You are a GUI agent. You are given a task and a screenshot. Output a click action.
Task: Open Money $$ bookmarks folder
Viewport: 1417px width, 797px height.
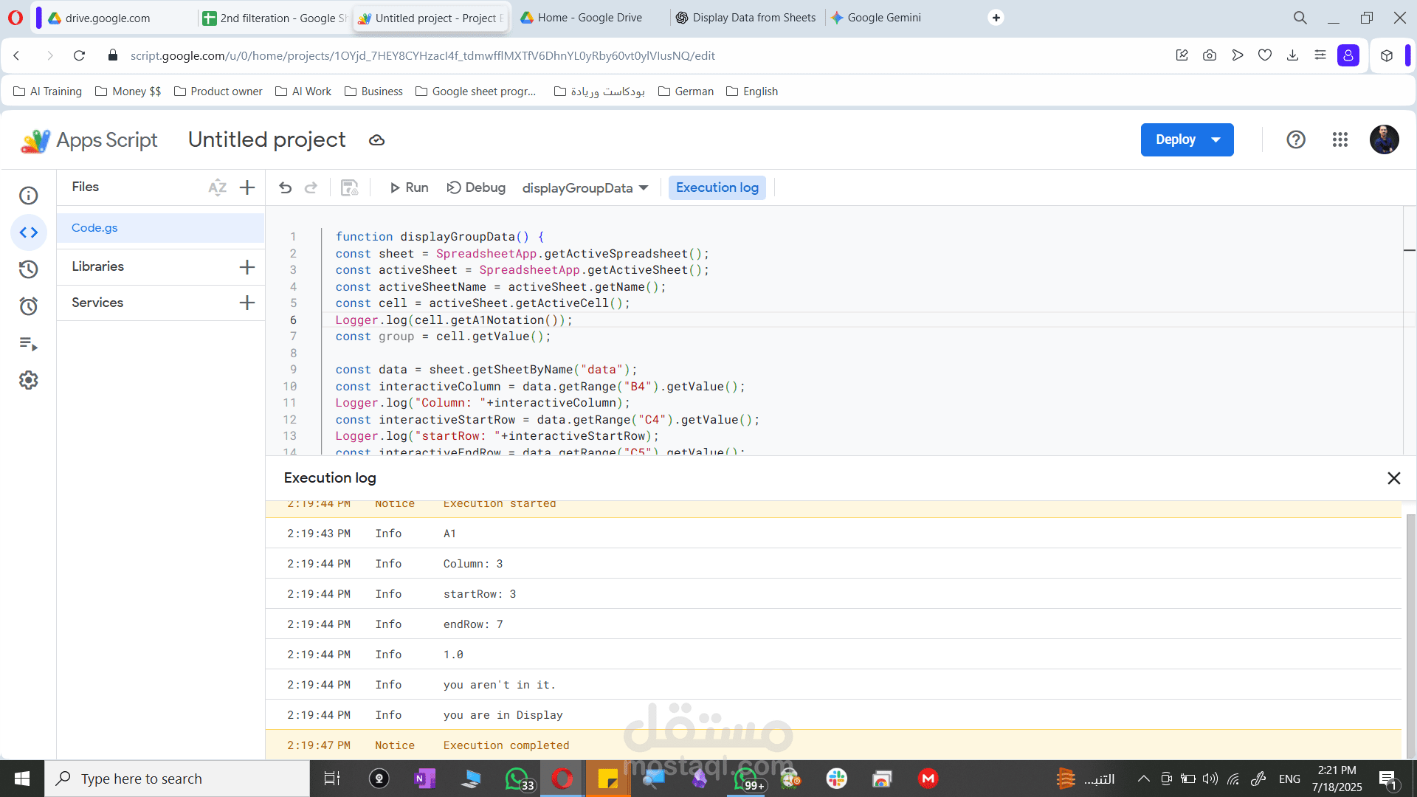tap(128, 92)
